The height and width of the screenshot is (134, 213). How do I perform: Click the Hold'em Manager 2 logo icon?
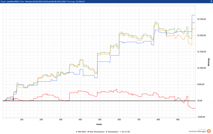[209, 131]
